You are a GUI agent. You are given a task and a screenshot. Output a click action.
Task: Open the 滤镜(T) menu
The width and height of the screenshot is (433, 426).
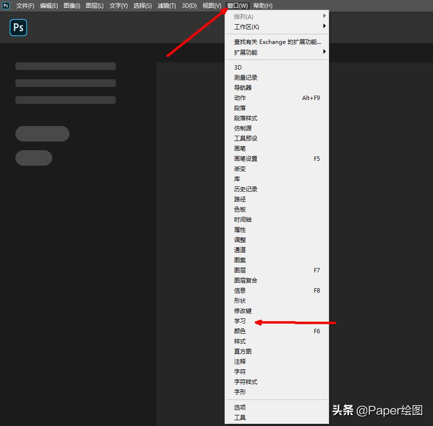tap(166, 6)
